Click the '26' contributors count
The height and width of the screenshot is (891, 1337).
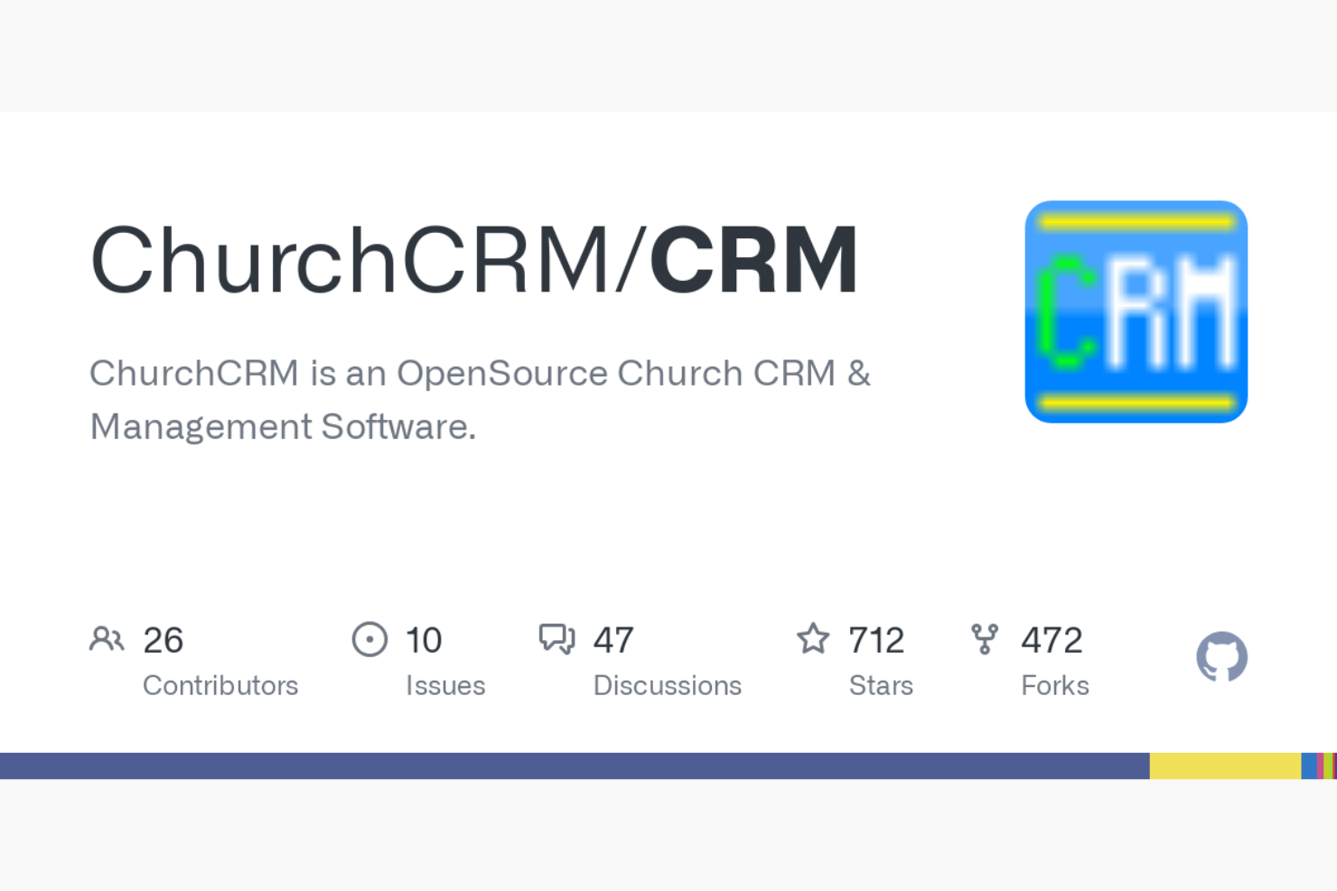pyautogui.click(x=164, y=640)
